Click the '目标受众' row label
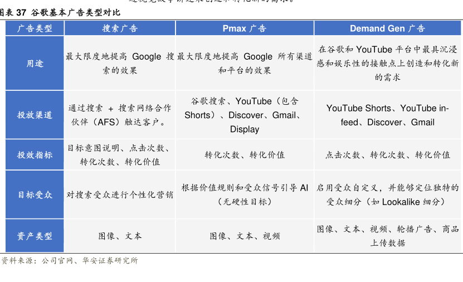This screenshot has width=463, height=282. pyautogui.click(x=35, y=195)
